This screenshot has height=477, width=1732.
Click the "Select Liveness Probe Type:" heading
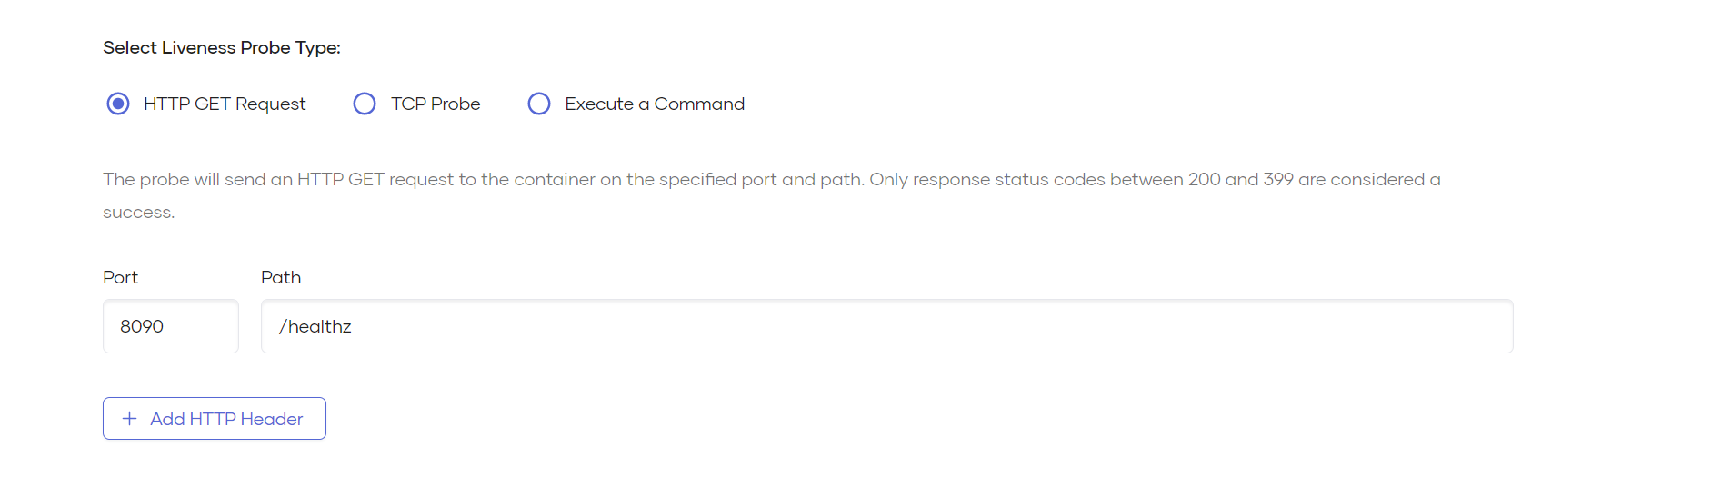222,47
